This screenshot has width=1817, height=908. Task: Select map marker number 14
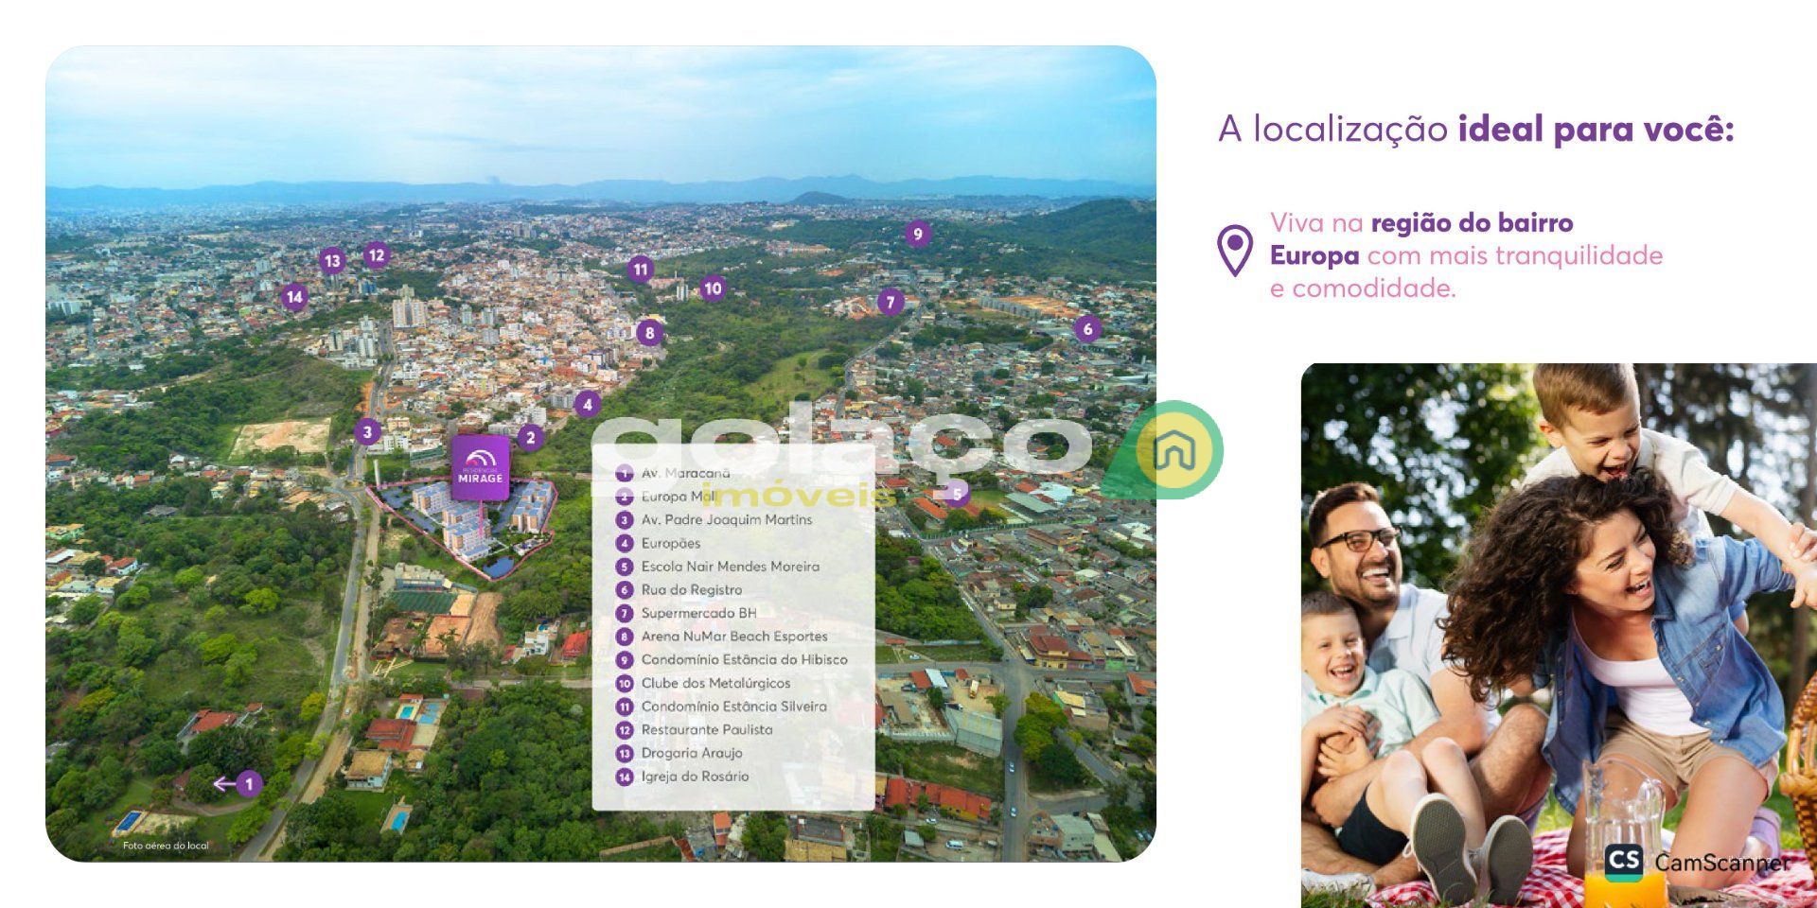294,297
